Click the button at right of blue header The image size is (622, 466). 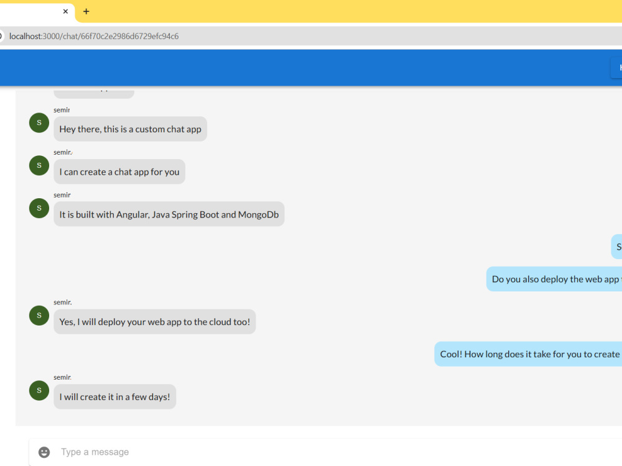(x=616, y=68)
